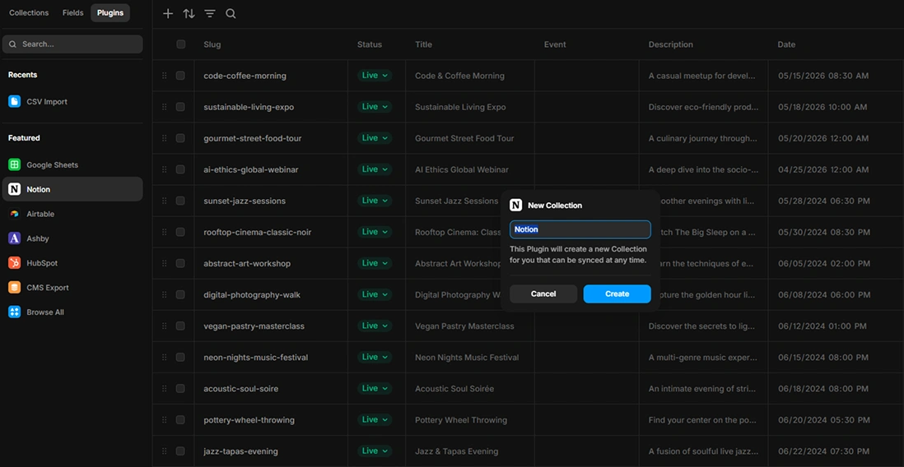
Task: Select the Notion plugin in sidebar
Action: tap(72, 189)
